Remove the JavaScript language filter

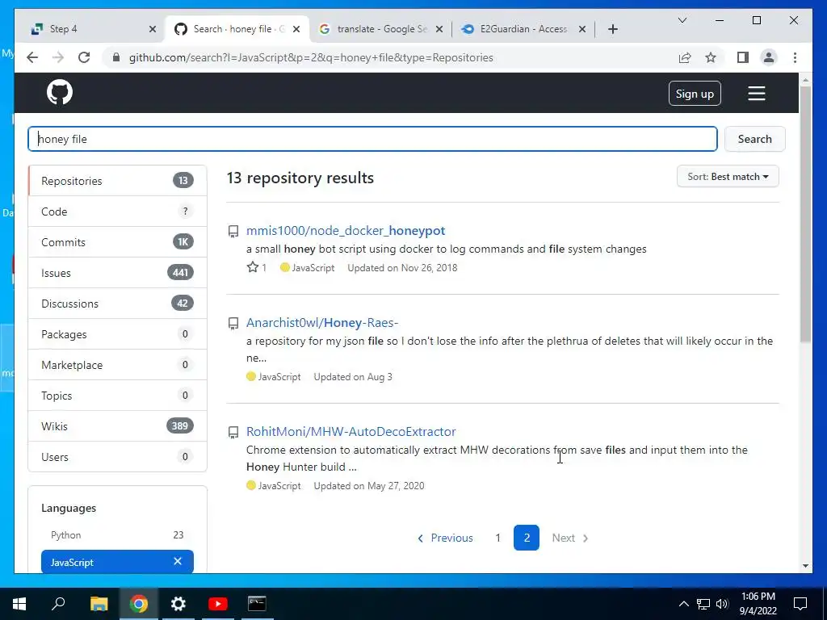(x=178, y=562)
